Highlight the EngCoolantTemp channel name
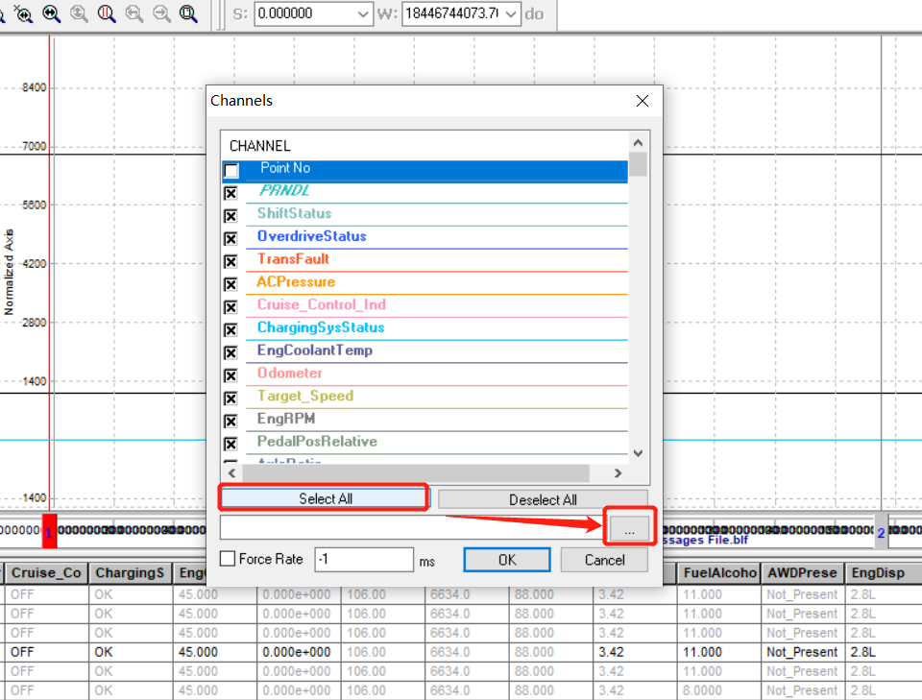922x700 pixels. click(315, 350)
